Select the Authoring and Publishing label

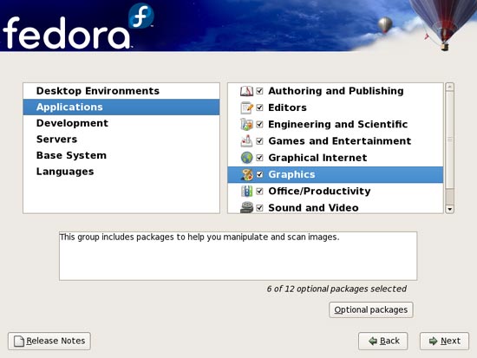point(336,91)
